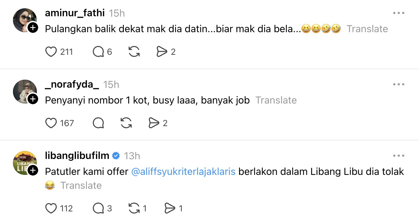Reply to _norafyda_'s comment
This screenshot has height=223, width=419.
[x=99, y=123]
